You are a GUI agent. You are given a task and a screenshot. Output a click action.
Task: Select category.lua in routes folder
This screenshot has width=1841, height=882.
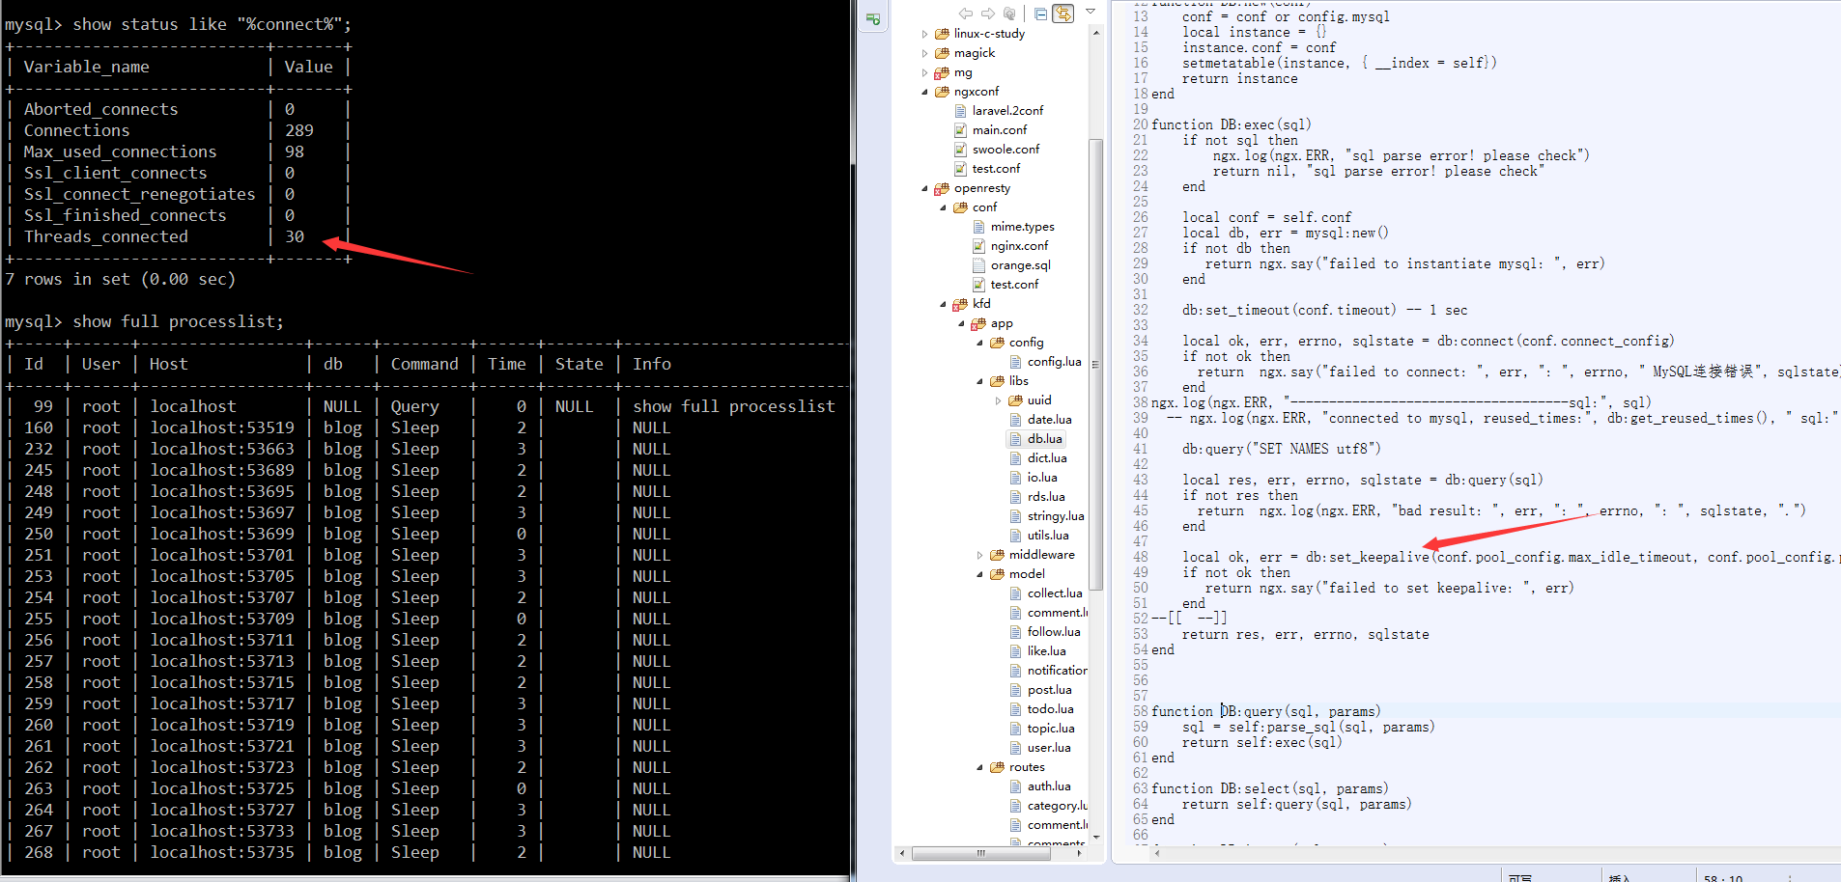[1057, 806]
